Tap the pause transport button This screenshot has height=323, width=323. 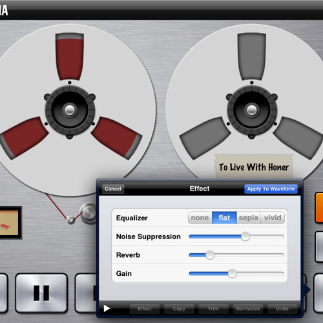click(41, 293)
